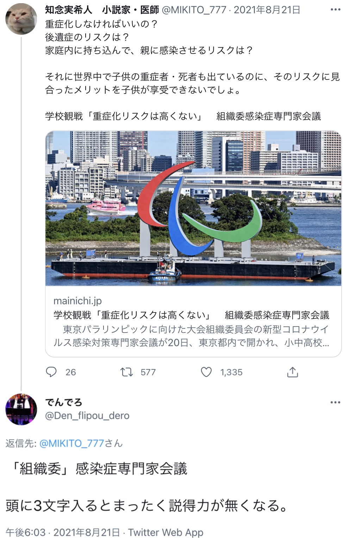Click the mainichi.jp domain link
Image resolution: width=343 pixels, height=538 pixels.
77,301
